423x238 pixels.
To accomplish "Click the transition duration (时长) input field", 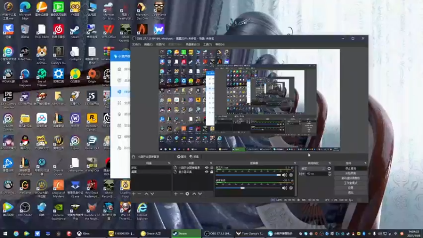I will pyautogui.click(x=316, y=174).
